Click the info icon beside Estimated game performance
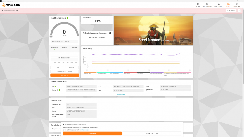 click(110, 33)
